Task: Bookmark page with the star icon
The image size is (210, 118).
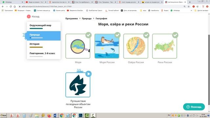Action: 189,7
